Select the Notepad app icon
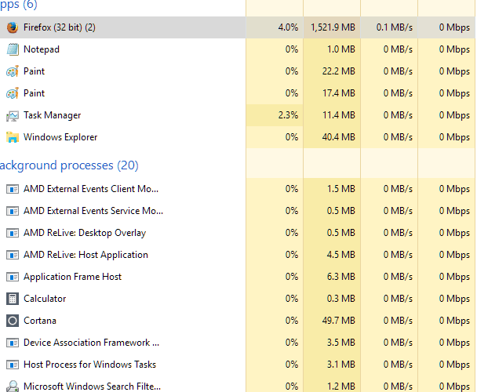Viewport: 477px width, 392px height. point(13,49)
